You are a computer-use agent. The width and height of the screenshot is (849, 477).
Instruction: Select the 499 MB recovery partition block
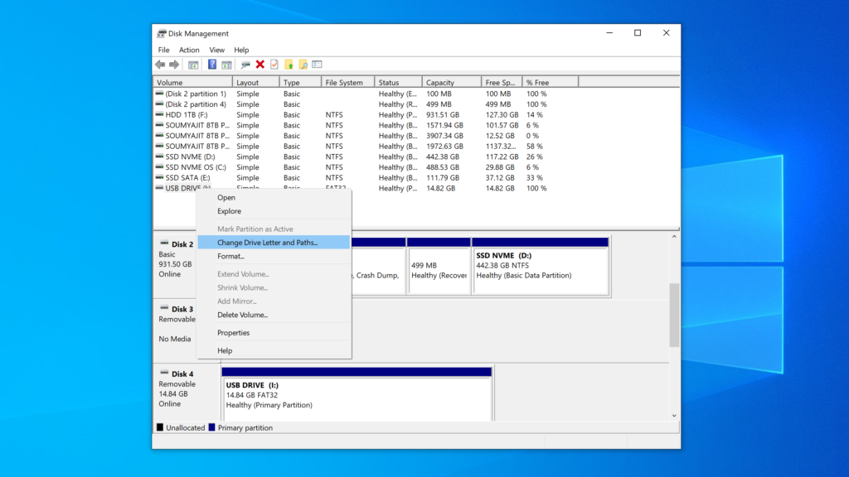point(439,267)
